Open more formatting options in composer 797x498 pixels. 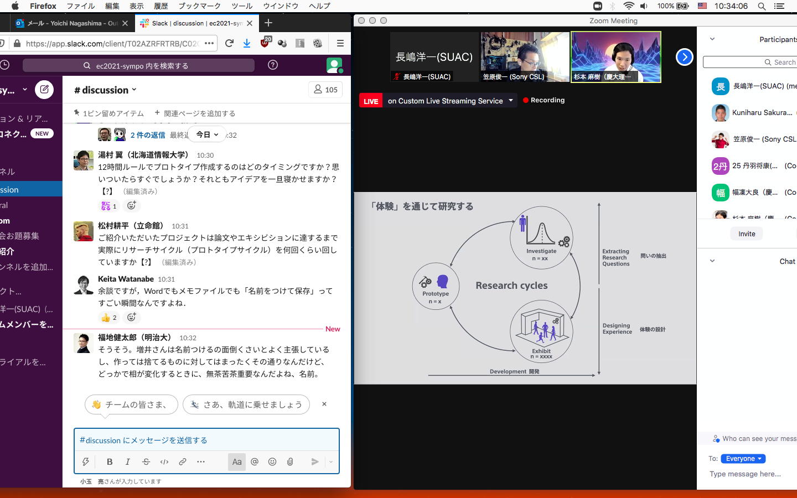[201, 461]
